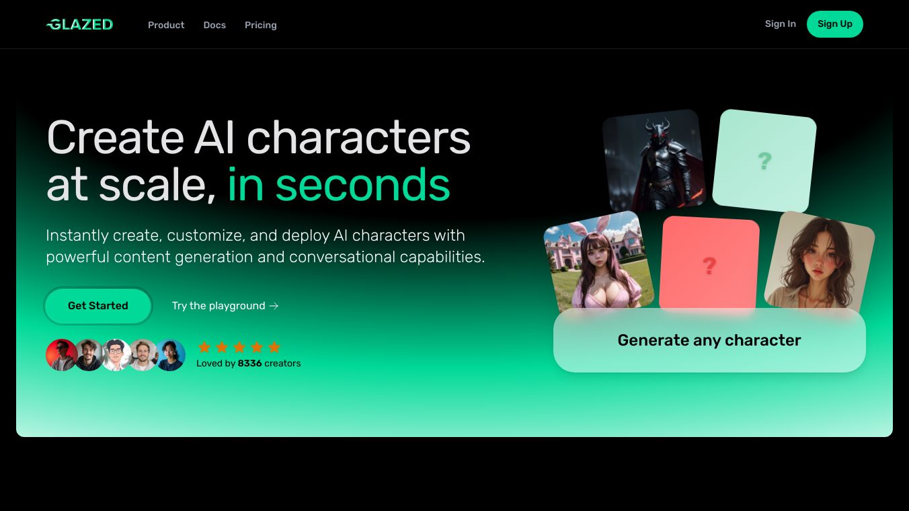Click the first orange rating star

204,347
